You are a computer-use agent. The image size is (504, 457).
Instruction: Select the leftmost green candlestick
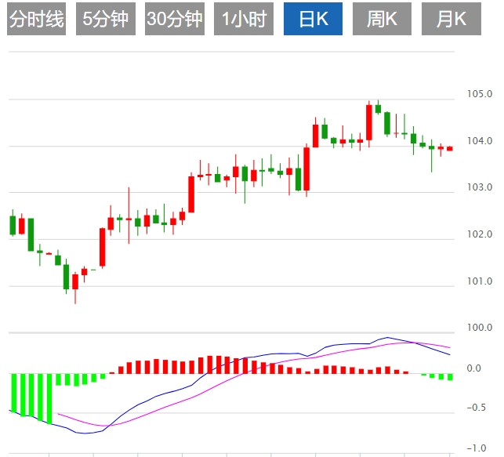13,225
